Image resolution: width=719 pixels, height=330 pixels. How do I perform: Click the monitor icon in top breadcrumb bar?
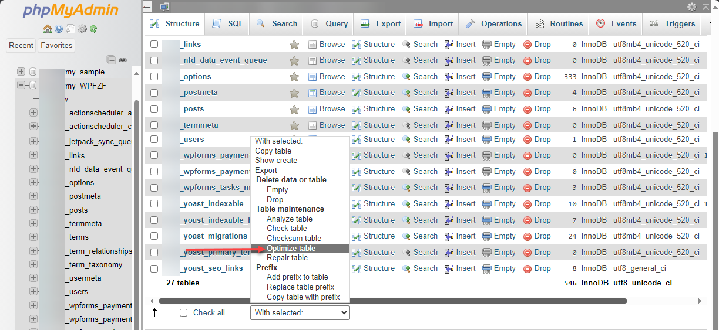click(164, 6)
